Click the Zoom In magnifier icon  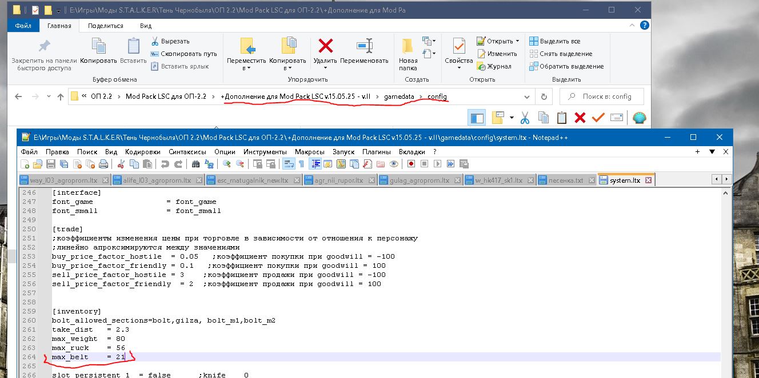(227, 164)
